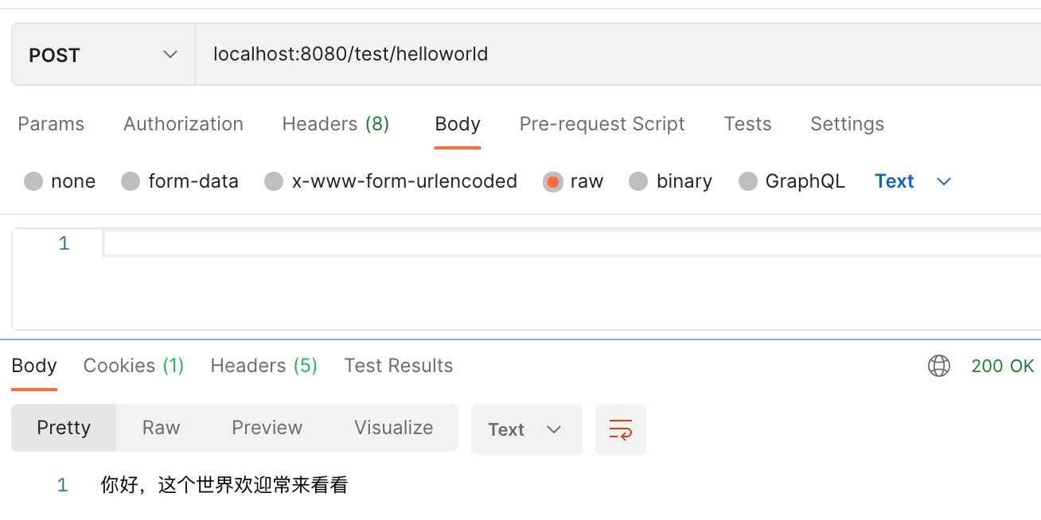Switch response view to Raw
The height and width of the screenshot is (520, 1041).
click(x=161, y=428)
